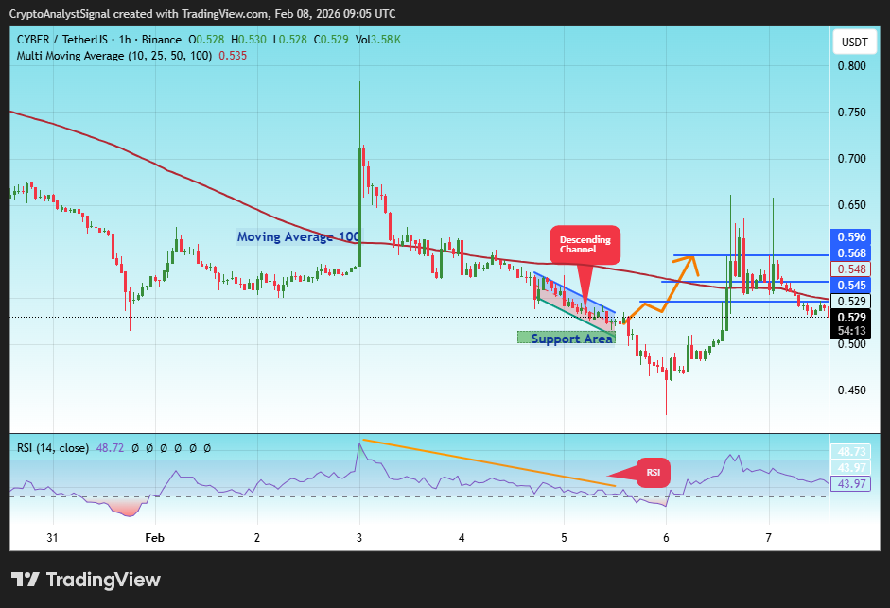Click the 0.450 price axis label
This screenshot has width=890, height=608.
pyautogui.click(x=852, y=391)
